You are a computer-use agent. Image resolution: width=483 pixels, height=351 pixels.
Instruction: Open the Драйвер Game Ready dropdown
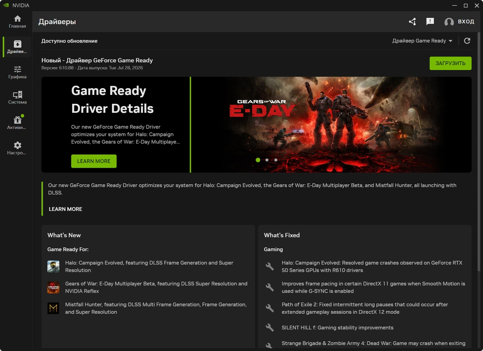pos(422,41)
